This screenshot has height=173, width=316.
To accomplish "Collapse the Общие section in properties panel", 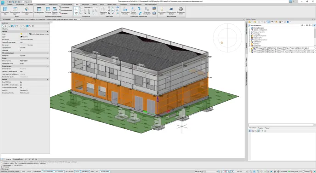I will [48, 31].
